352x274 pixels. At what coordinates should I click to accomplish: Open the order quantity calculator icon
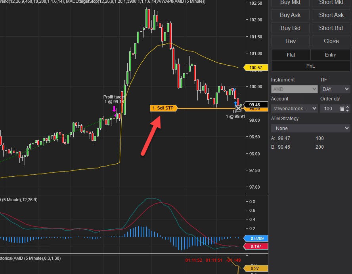342,109
